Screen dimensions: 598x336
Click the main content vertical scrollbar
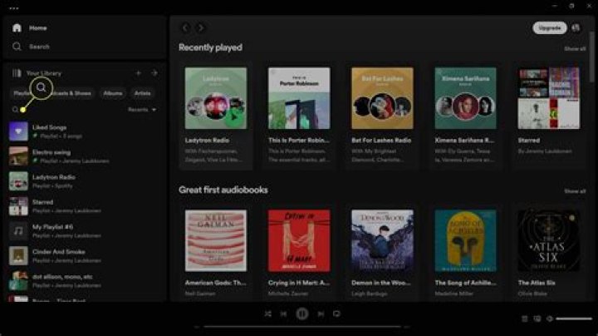click(x=592, y=57)
